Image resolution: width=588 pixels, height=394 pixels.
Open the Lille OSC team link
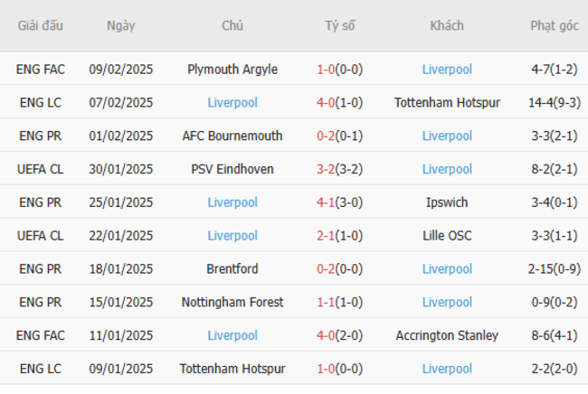pos(447,236)
